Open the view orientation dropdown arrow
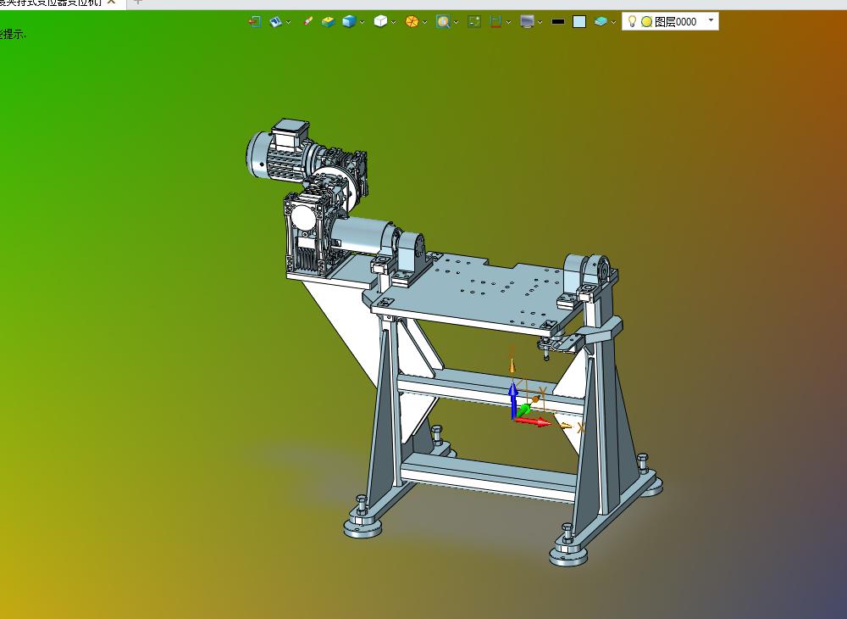 click(x=289, y=22)
